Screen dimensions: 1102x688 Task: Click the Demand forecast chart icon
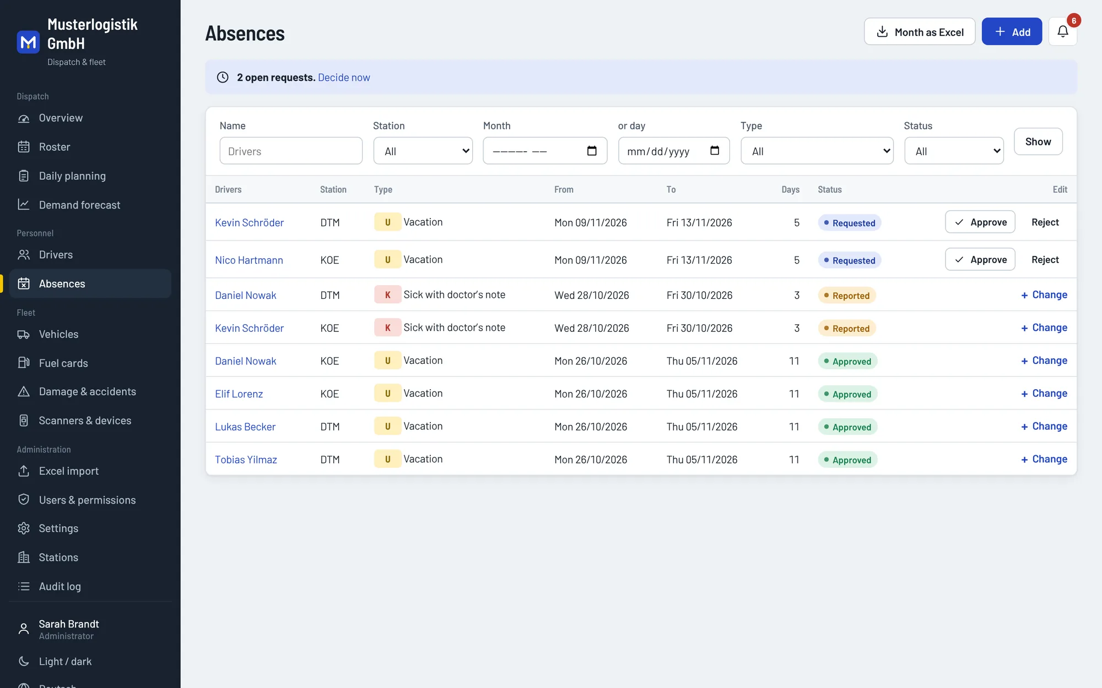24,205
